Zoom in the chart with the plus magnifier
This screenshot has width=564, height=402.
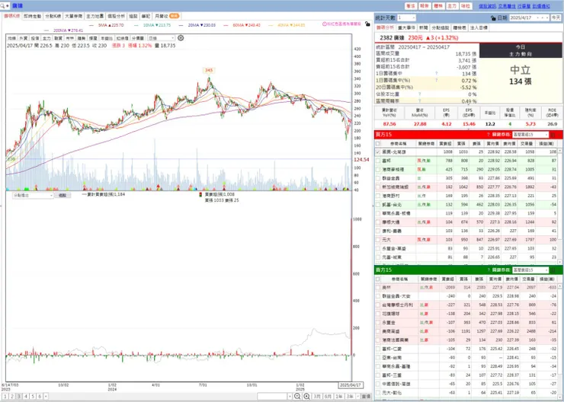pos(306,396)
